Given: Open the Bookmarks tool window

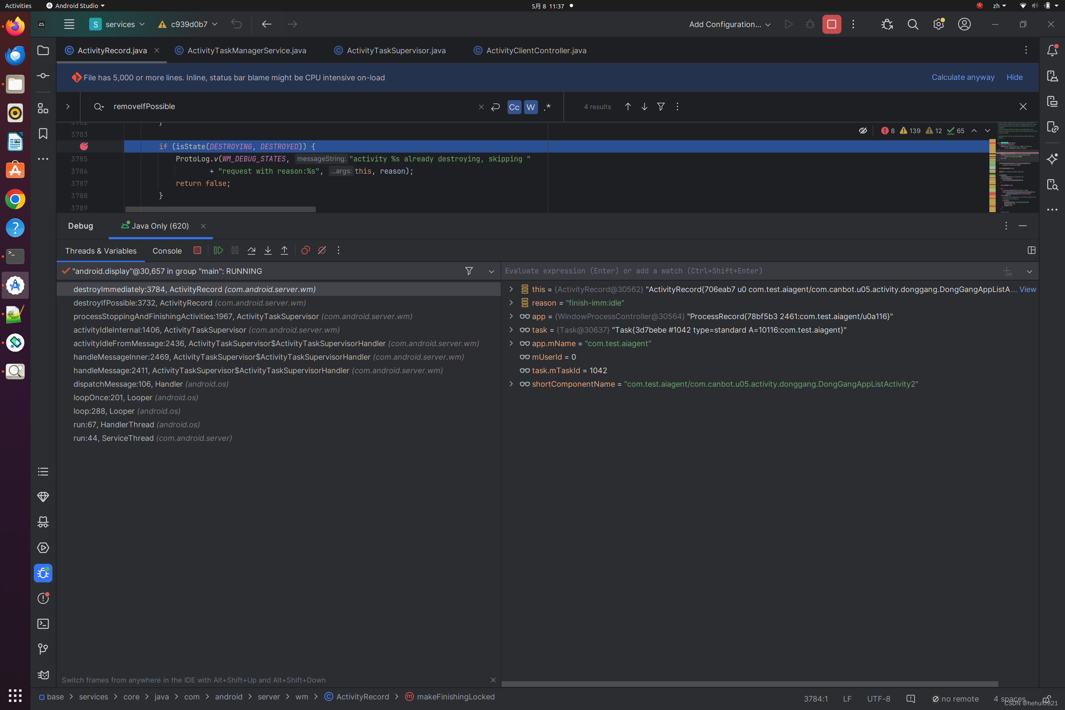Looking at the screenshot, I should tap(43, 134).
